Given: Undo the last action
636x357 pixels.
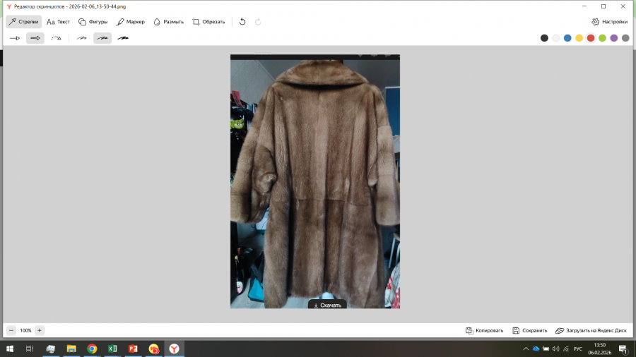Looking at the screenshot, I should [x=242, y=22].
